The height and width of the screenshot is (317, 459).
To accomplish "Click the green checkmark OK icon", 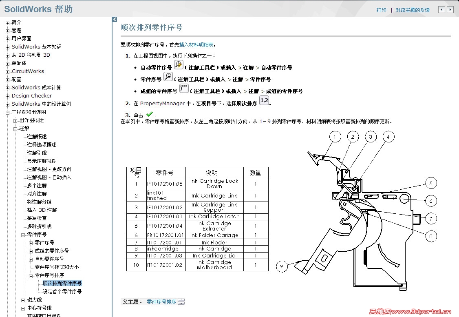I will [x=149, y=114].
